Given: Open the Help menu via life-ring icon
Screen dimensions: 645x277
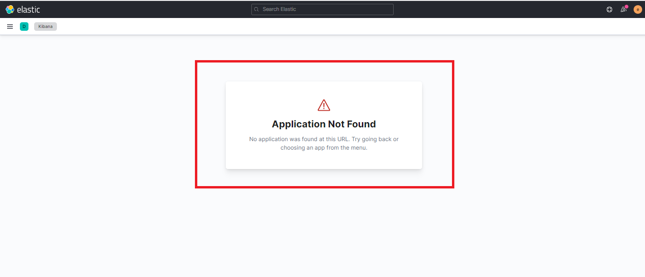Looking at the screenshot, I should (x=609, y=9).
